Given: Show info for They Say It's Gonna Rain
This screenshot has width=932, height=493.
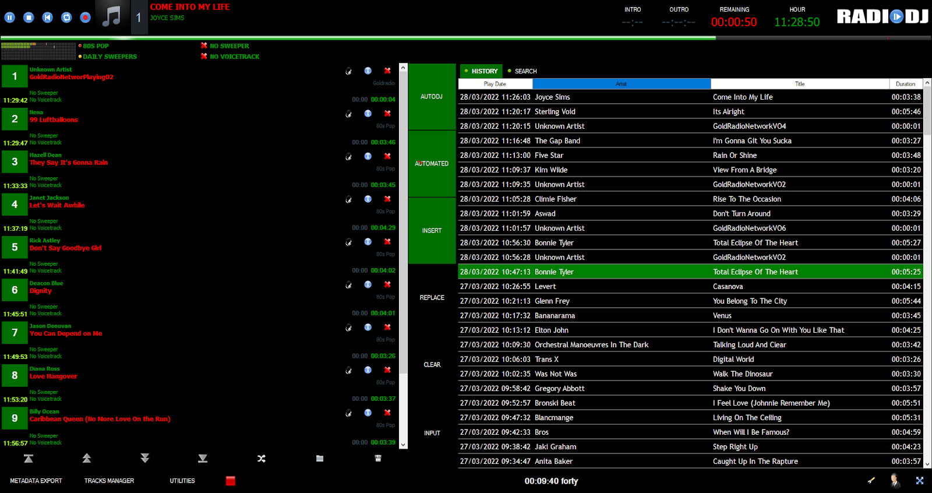Looking at the screenshot, I should tap(368, 156).
